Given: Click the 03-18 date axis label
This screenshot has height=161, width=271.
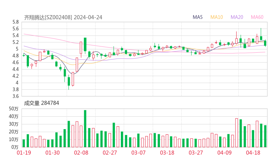Looking at the screenshot, I should click(x=167, y=153).
